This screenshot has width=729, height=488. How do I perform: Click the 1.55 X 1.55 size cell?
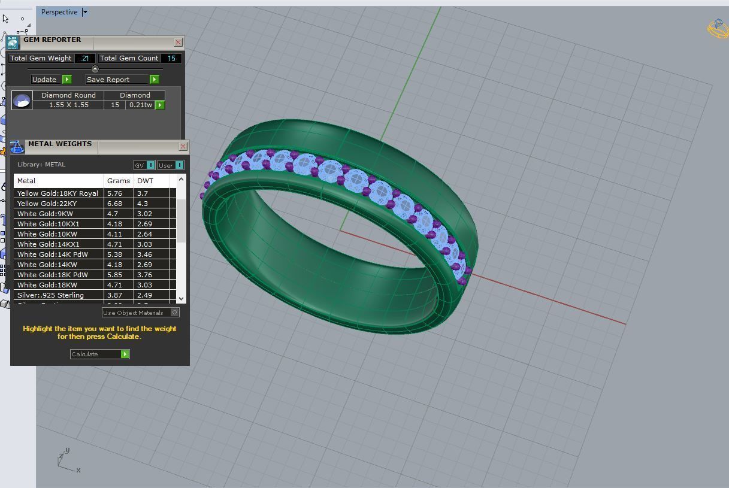(x=68, y=105)
